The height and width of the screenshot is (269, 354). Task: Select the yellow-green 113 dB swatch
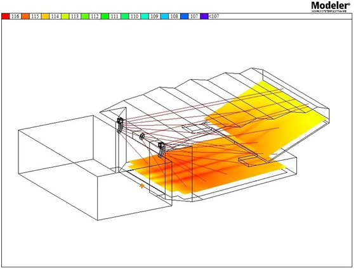coord(65,16)
